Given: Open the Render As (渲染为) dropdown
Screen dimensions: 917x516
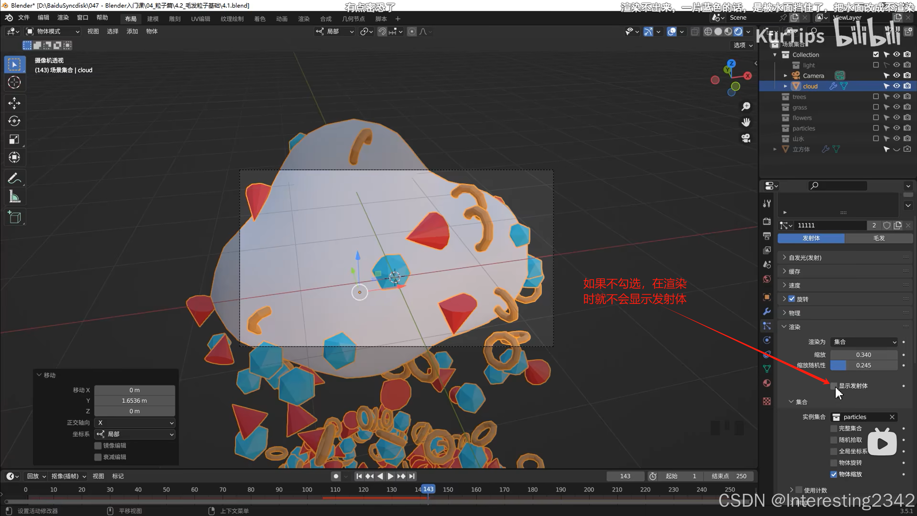Looking at the screenshot, I should click(864, 342).
